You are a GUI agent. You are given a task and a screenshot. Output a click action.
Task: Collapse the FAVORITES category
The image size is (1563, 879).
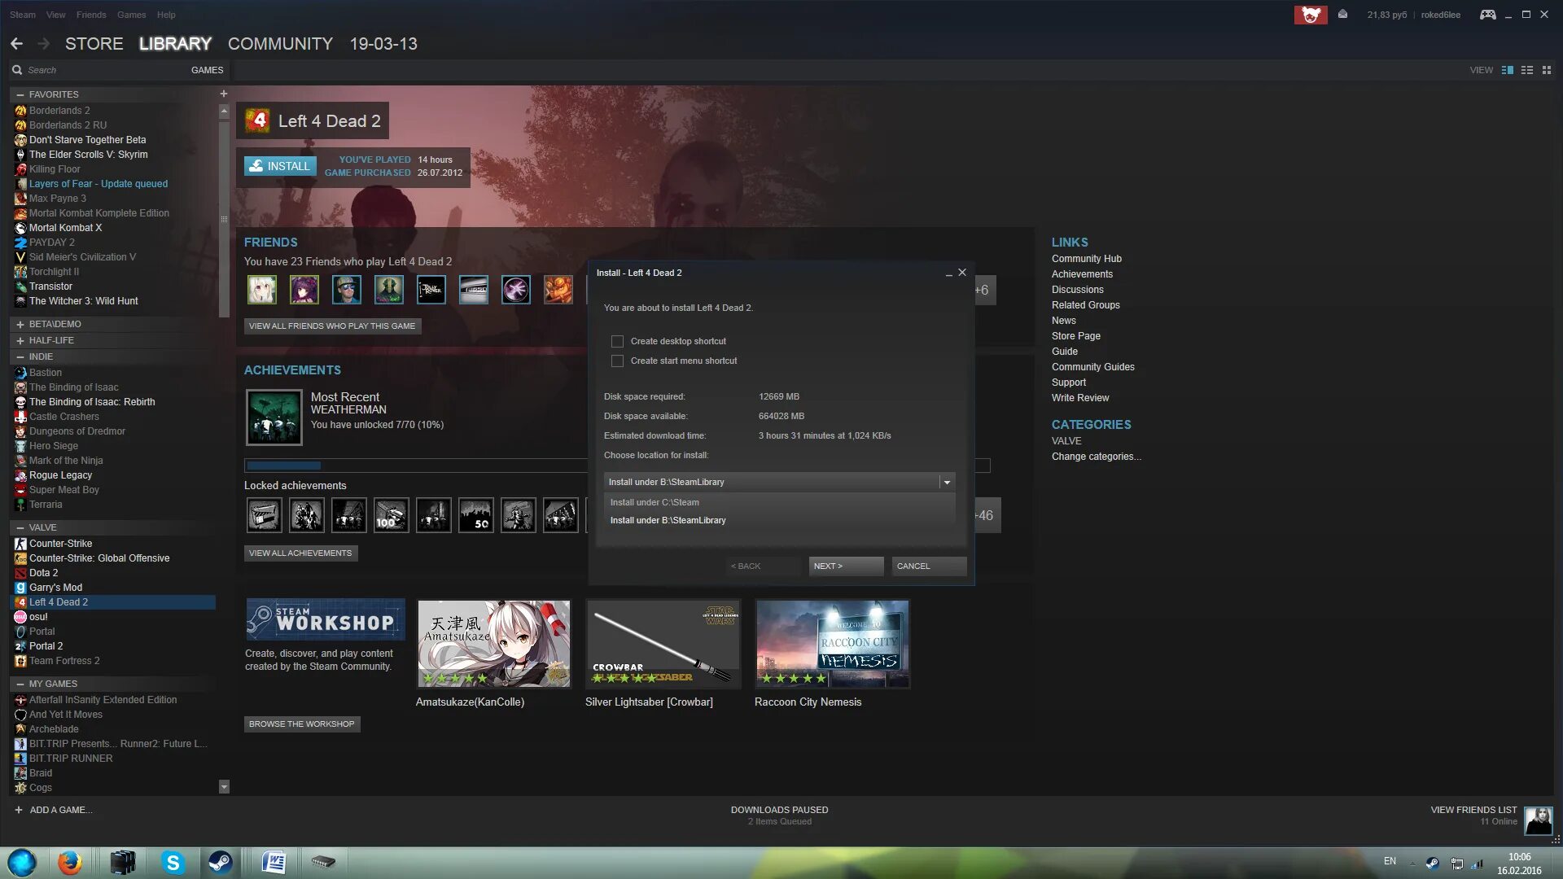coord(20,94)
